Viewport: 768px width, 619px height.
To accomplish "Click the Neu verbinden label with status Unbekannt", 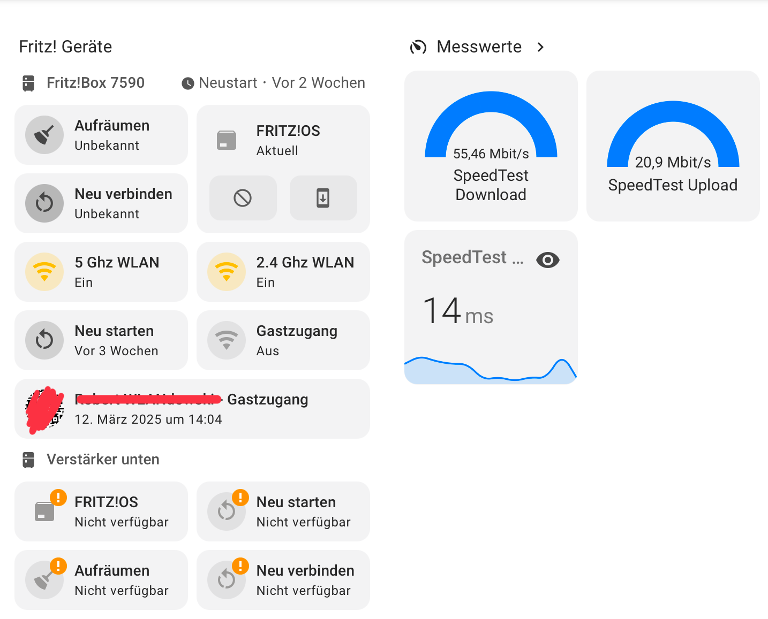I will pos(123,194).
